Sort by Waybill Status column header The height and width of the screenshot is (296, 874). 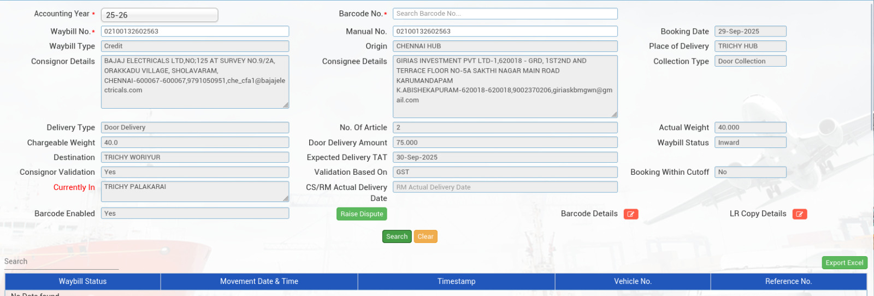[x=82, y=281]
